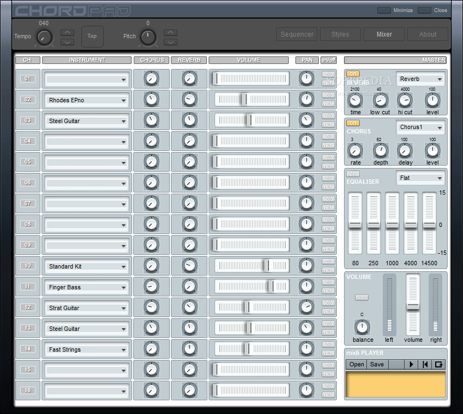Turn off master chorus toggle
This screenshot has height=414, width=463.
[x=353, y=123]
